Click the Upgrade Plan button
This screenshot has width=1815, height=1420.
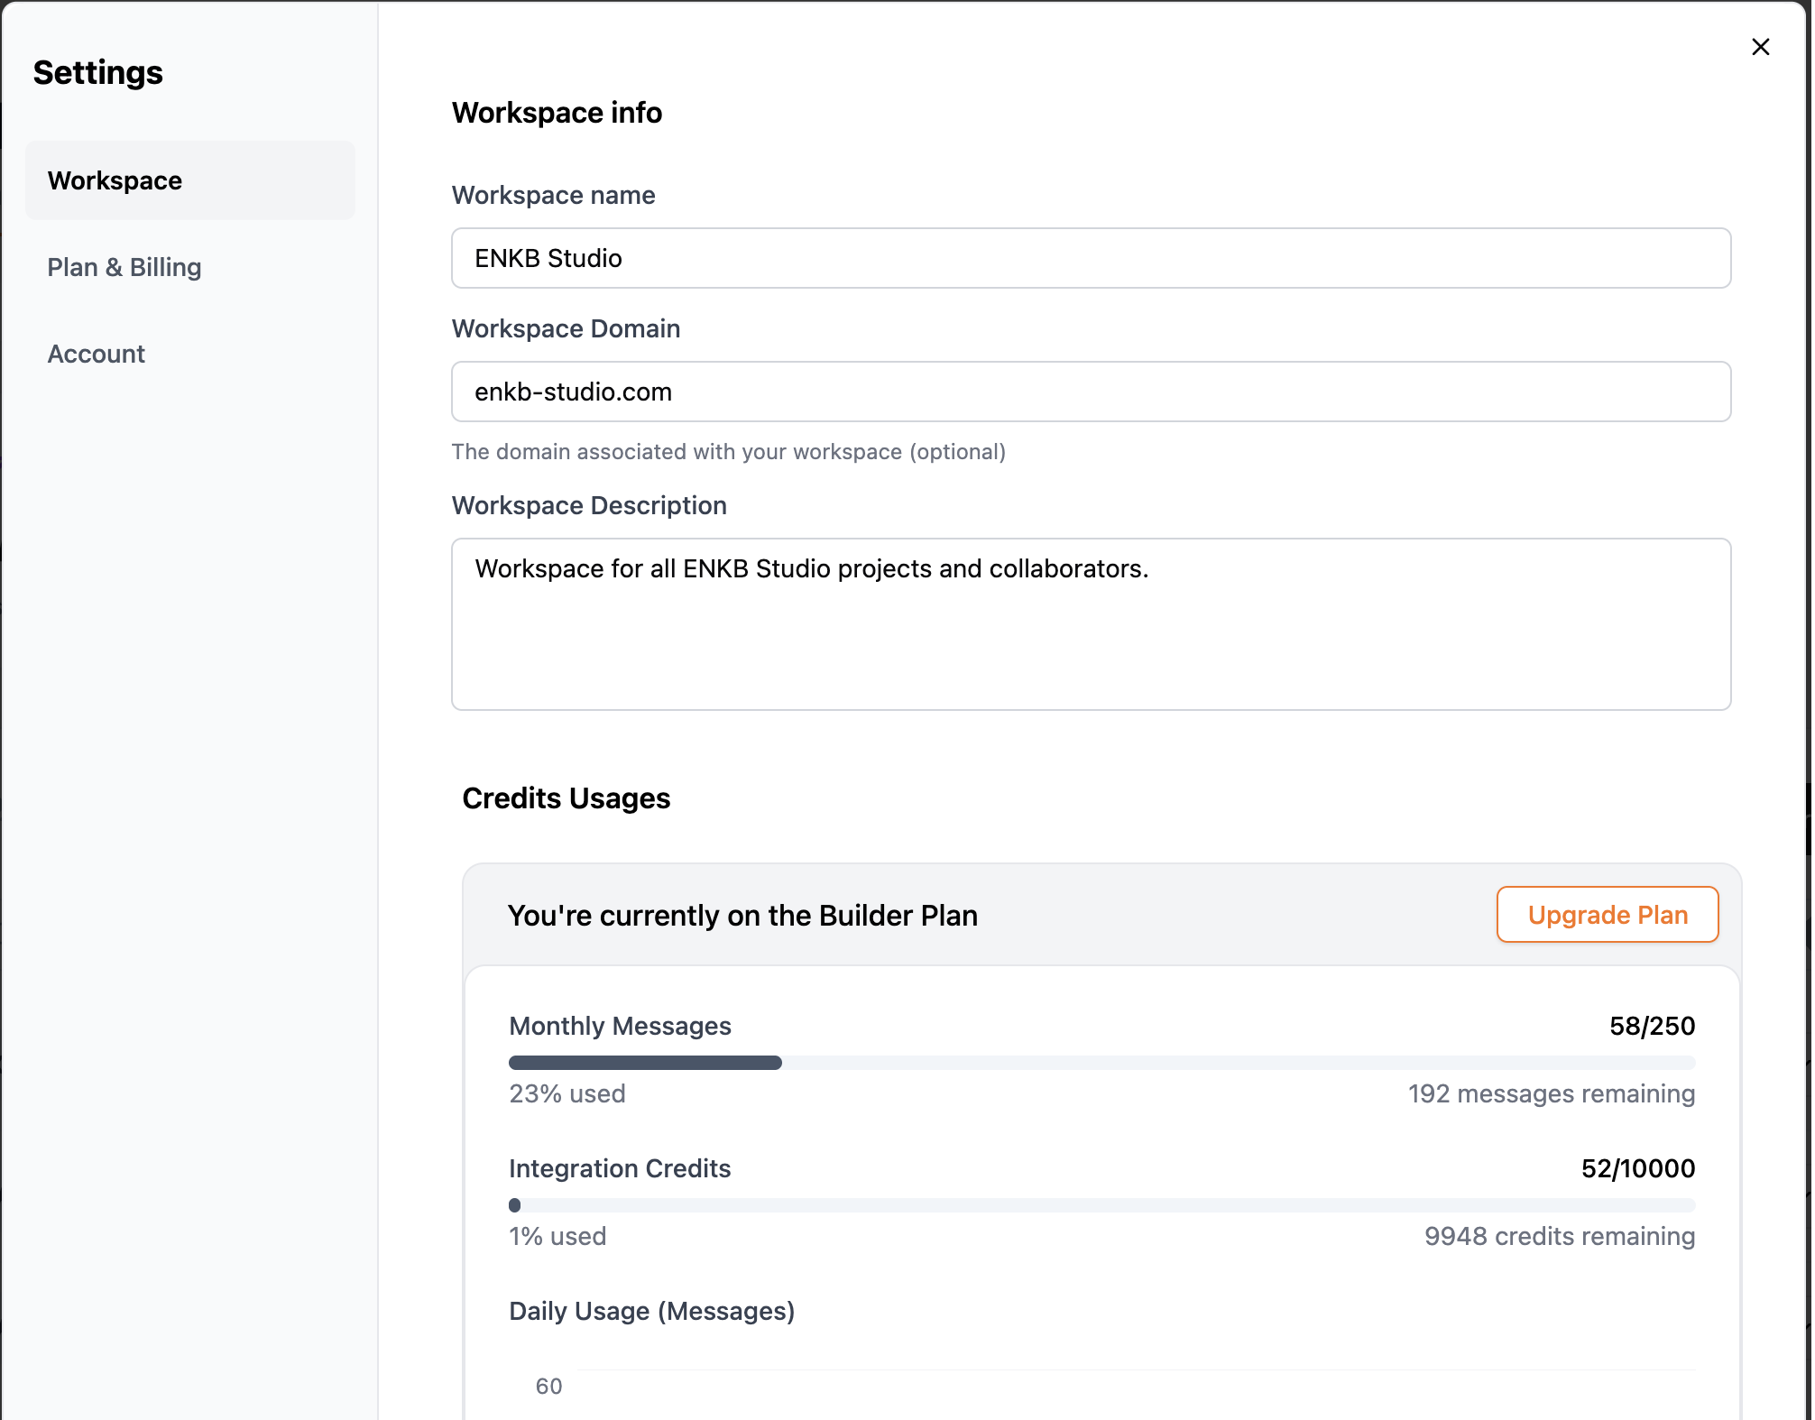pos(1607,915)
